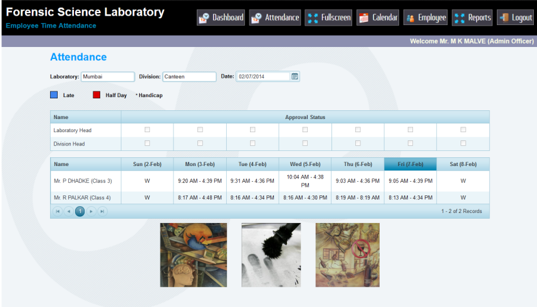Click the 9:20 AM - 4:39 PM cell
Viewport: 537px width, 307px height.
(200, 181)
